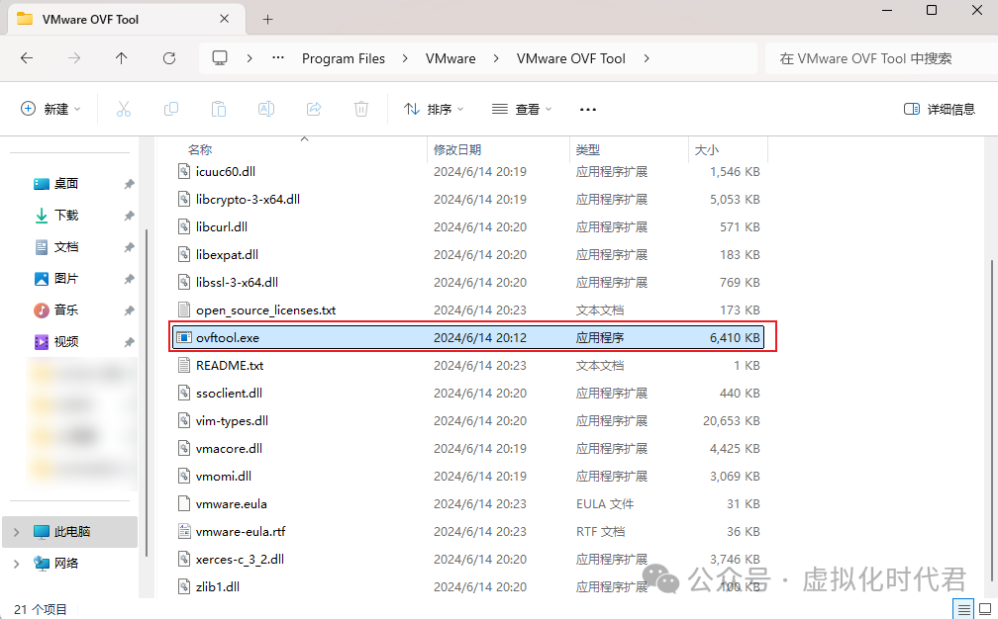Go to Program Files breadcrumb

pyautogui.click(x=343, y=58)
